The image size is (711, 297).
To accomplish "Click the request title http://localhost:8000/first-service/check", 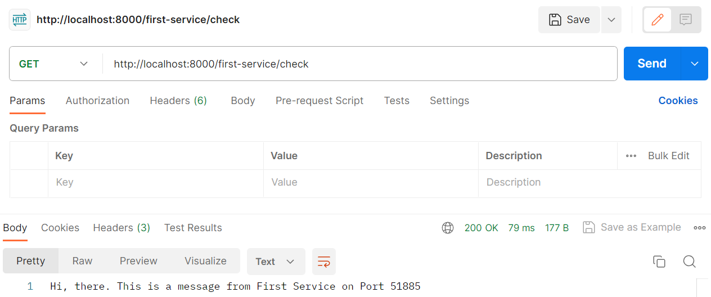I will pyautogui.click(x=138, y=20).
